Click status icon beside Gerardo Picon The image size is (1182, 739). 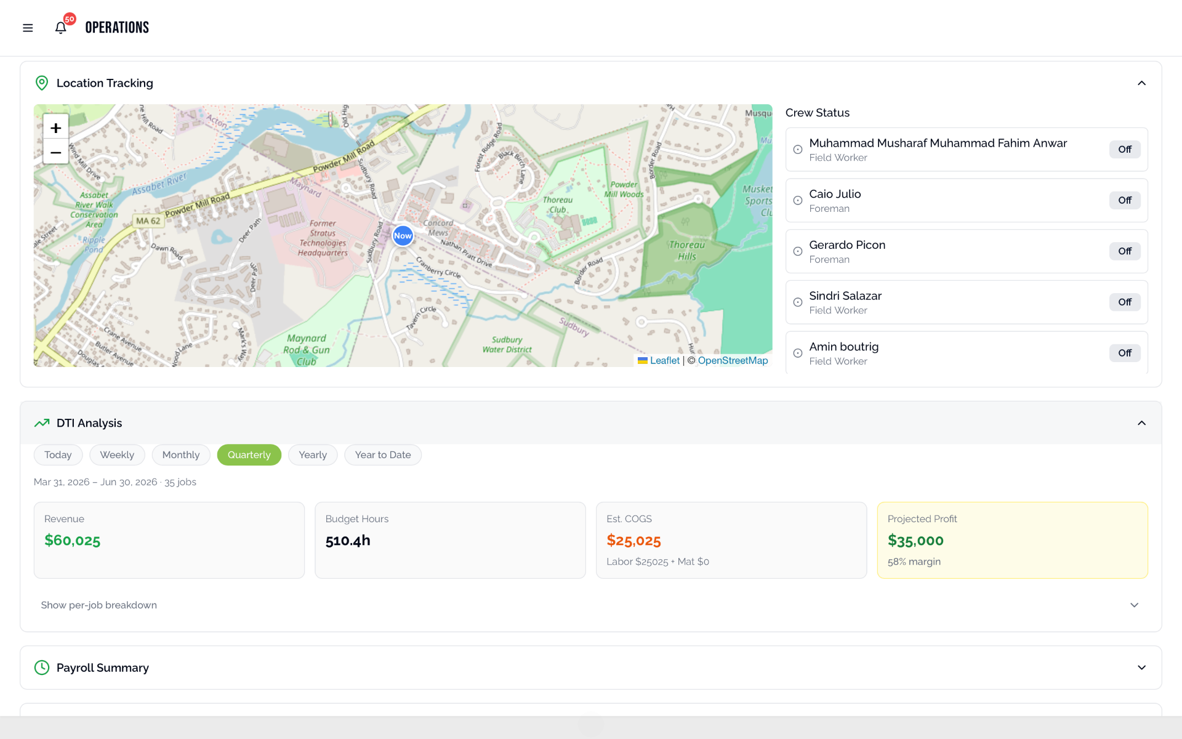(x=798, y=251)
